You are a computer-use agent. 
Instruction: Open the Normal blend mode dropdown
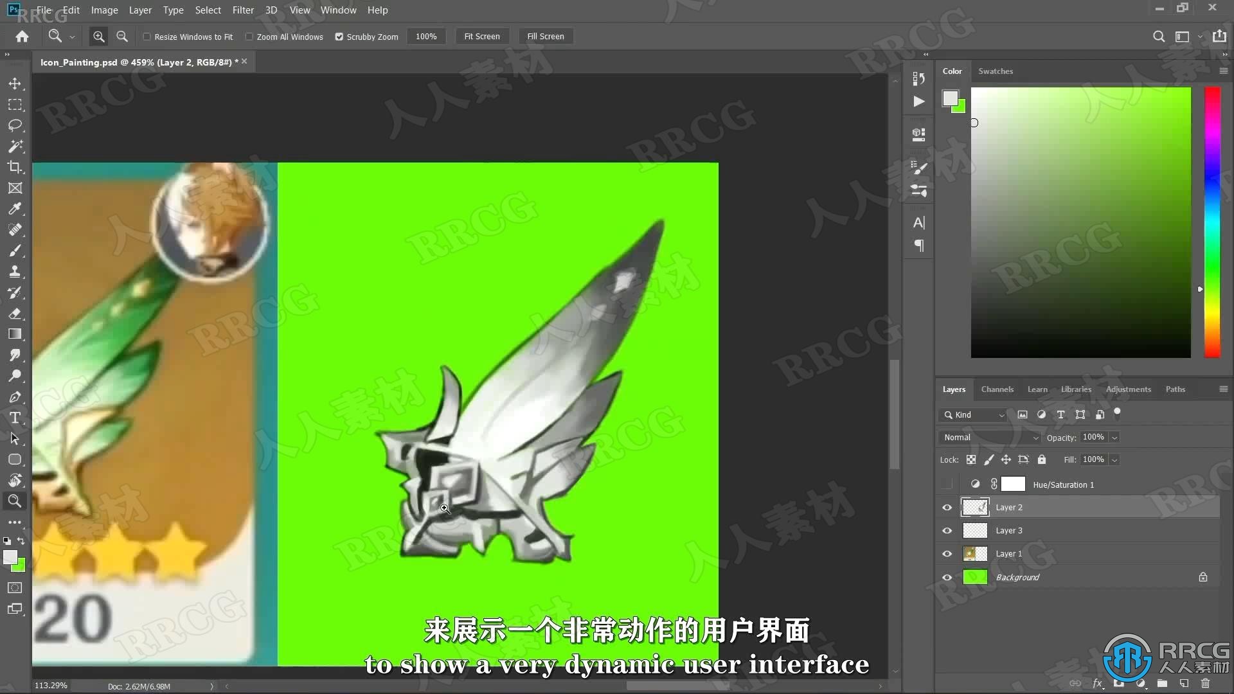[990, 438]
